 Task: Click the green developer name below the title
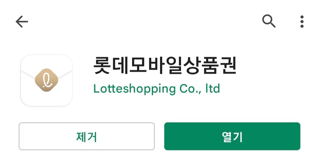click(157, 89)
